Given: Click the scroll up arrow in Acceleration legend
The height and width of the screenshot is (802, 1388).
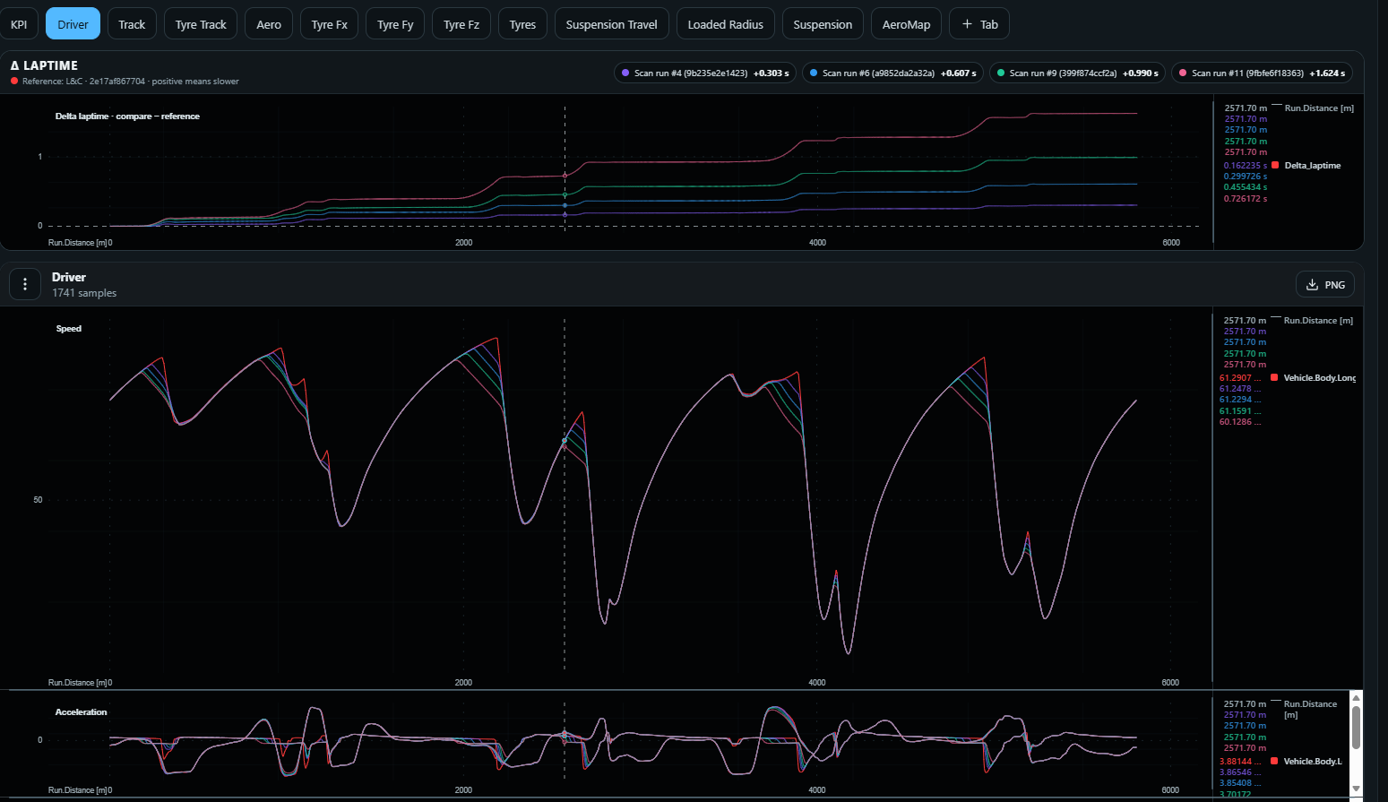Looking at the screenshot, I should pyautogui.click(x=1356, y=697).
